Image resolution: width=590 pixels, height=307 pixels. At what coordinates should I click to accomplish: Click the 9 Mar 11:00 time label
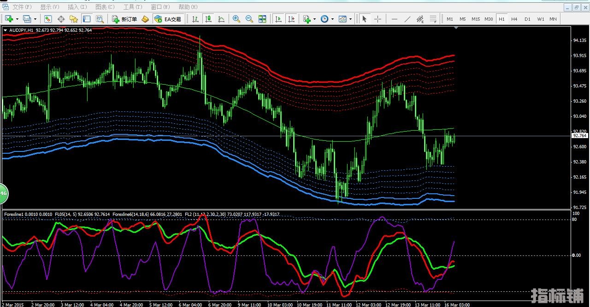tap(249, 304)
